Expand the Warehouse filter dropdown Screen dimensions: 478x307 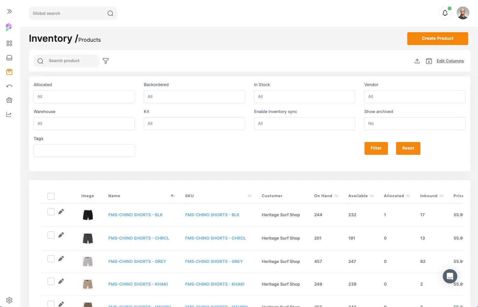coord(84,124)
